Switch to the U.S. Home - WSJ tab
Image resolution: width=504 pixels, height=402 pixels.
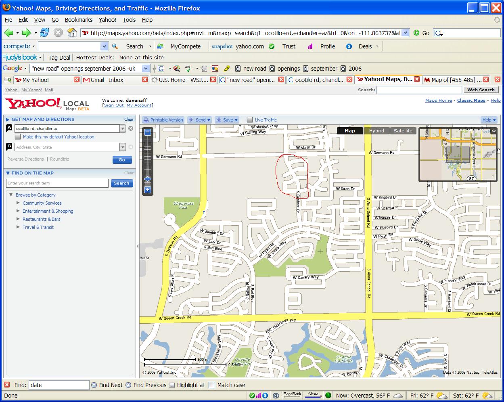tap(183, 80)
